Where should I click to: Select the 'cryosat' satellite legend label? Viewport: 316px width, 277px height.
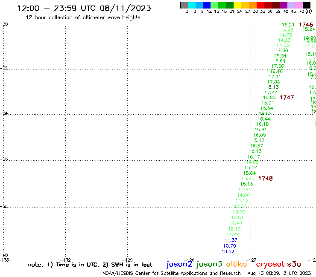(x=270, y=264)
